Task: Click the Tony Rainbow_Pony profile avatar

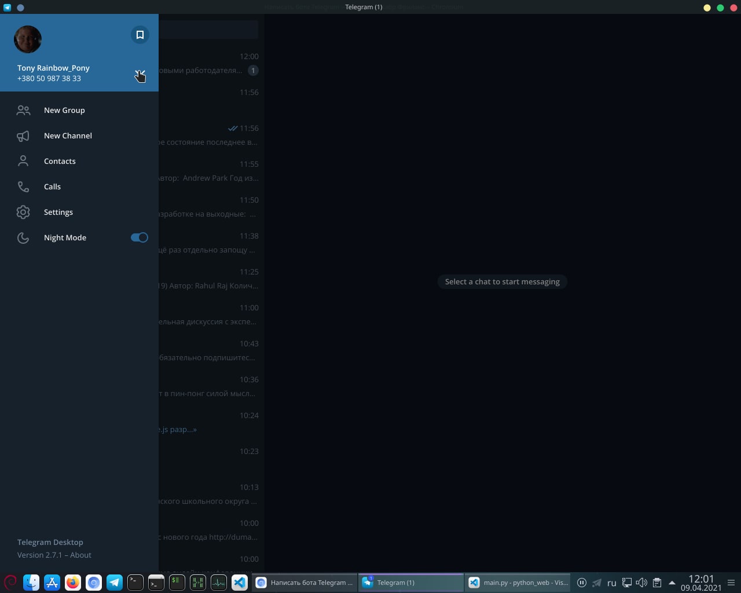Action: (28, 39)
